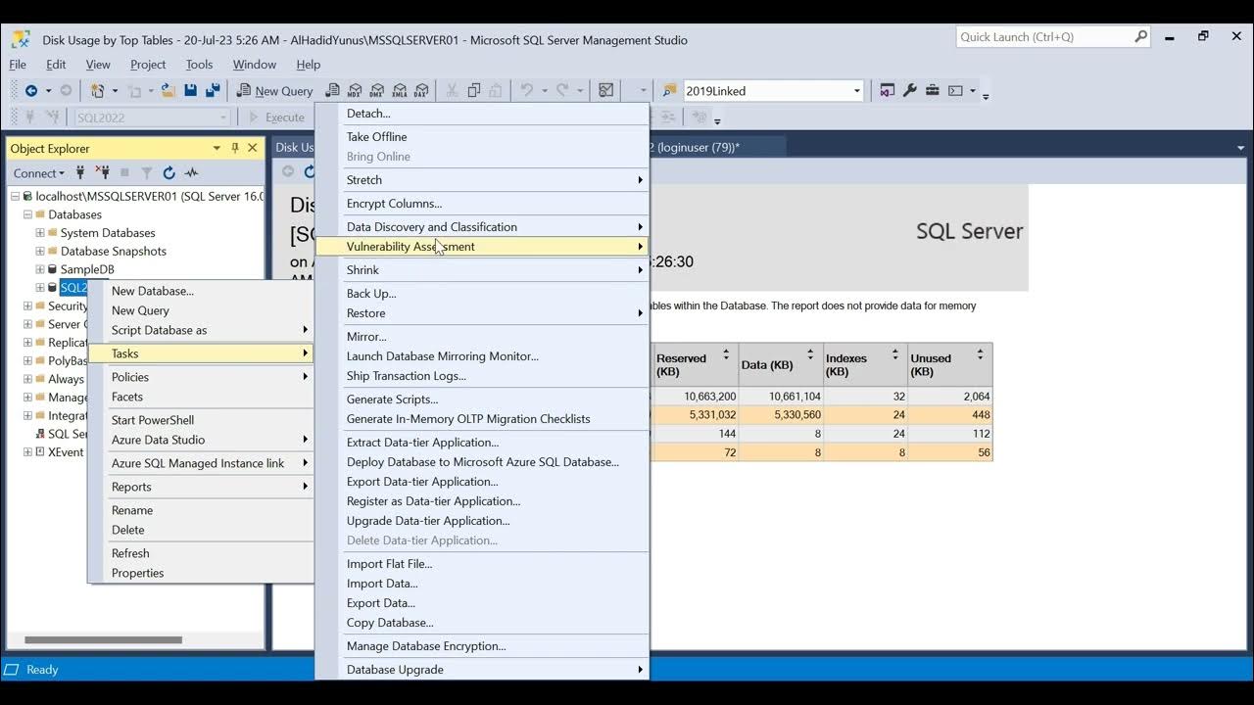The width and height of the screenshot is (1254, 705).
Task: Click the connect plug icon in Object Explorer
Action: [80, 173]
